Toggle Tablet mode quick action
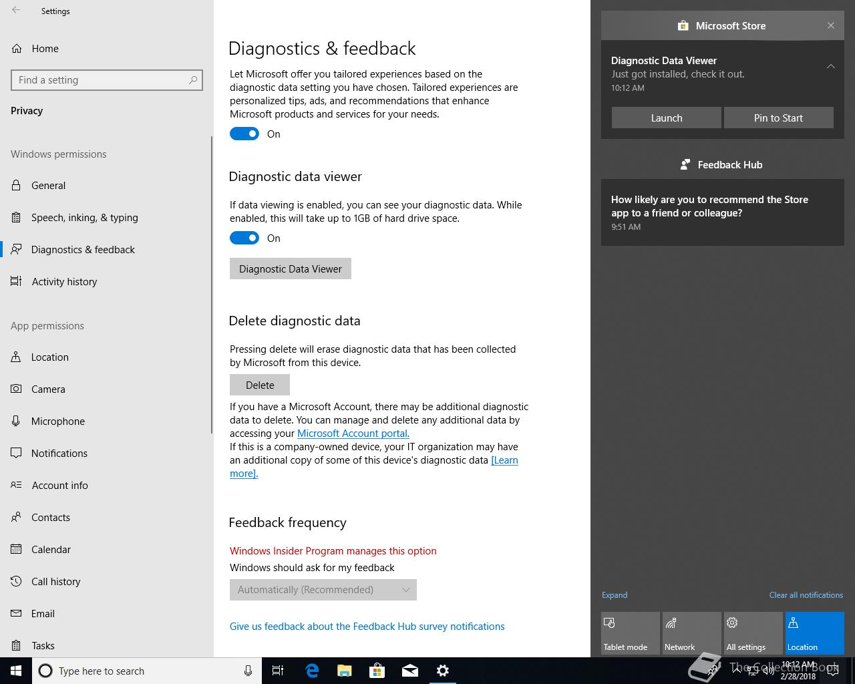Screen dimensions: 855x684 tap(631, 633)
